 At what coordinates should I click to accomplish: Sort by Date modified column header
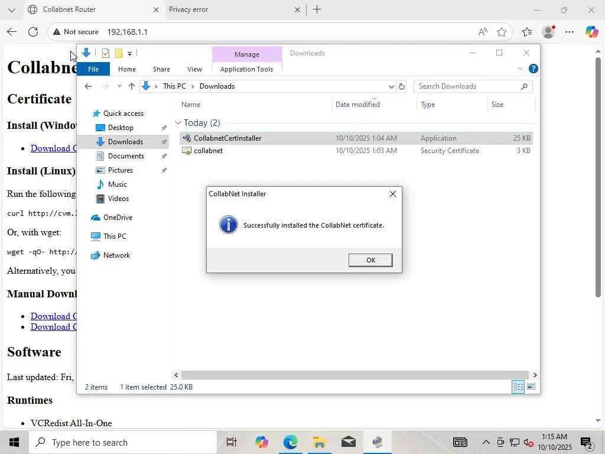[x=357, y=105]
